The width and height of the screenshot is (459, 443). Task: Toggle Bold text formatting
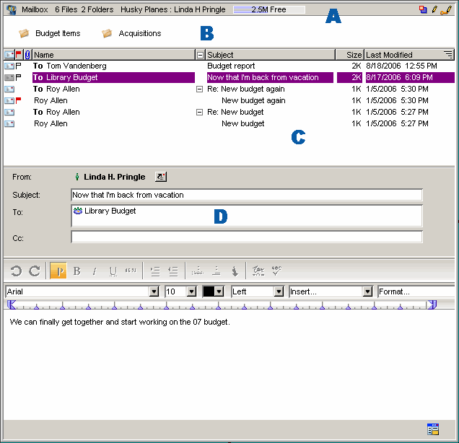point(76,271)
